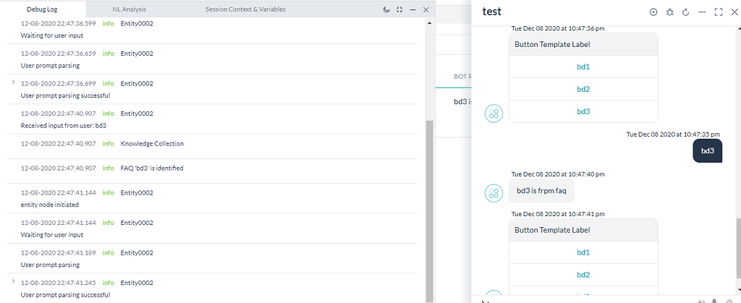Toggle dark theme moon icon in debug panel

[x=386, y=9]
